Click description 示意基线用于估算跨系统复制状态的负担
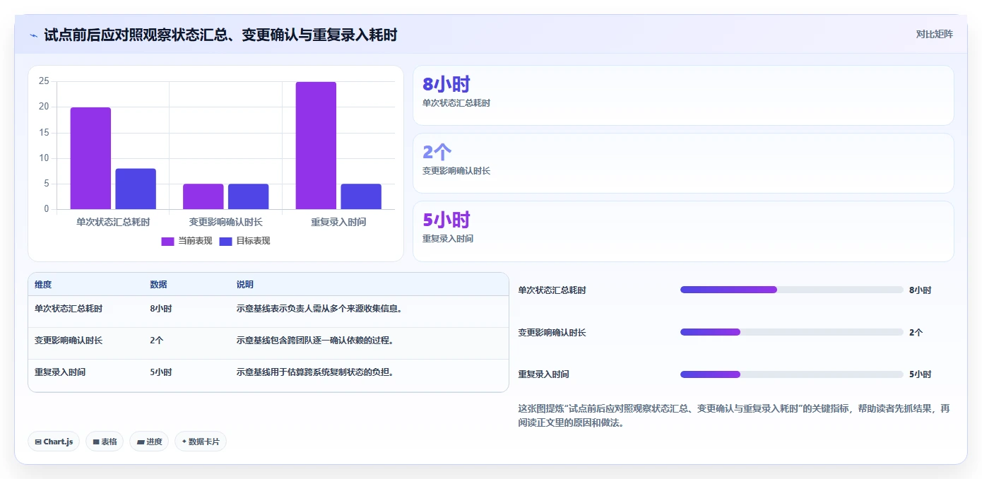982x479 pixels. [315, 372]
